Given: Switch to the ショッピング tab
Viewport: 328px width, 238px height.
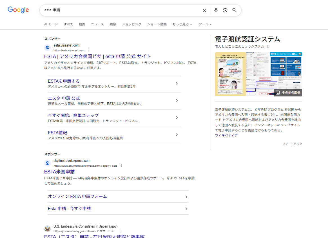Looking at the screenshot, I should tap(131, 24).
